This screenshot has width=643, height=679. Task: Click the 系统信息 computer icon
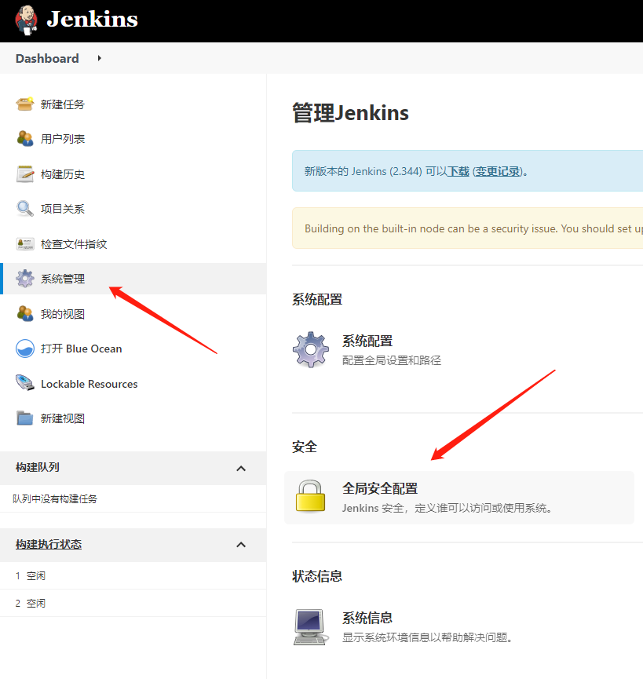click(310, 626)
